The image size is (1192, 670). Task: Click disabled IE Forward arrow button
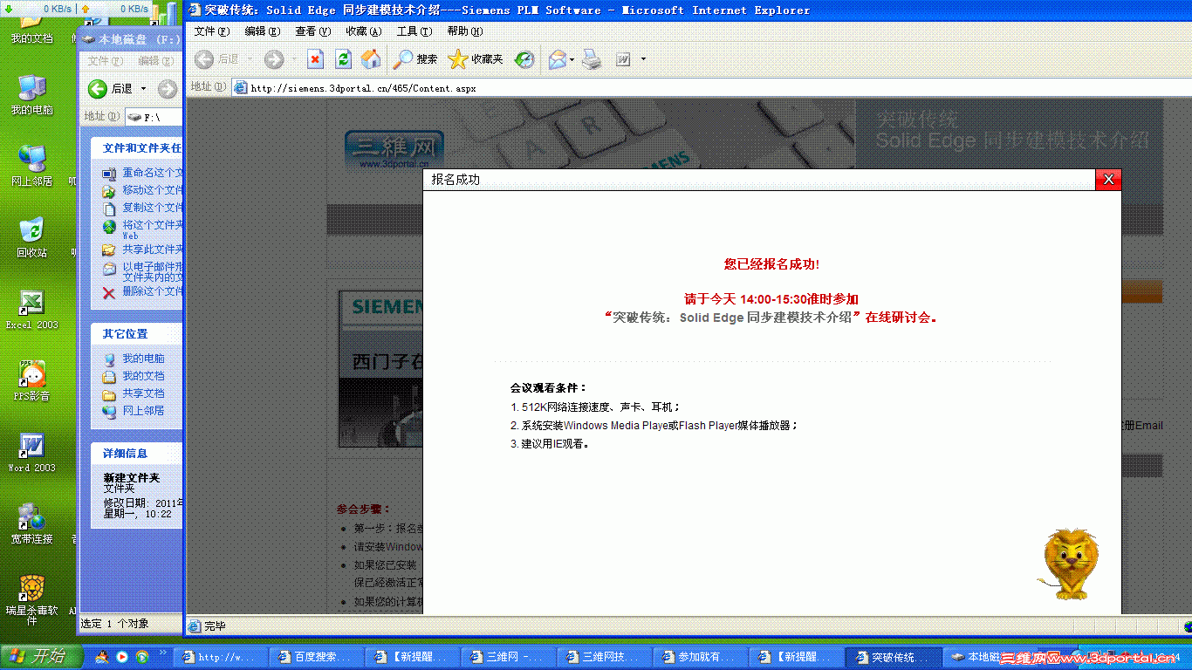click(274, 58)
